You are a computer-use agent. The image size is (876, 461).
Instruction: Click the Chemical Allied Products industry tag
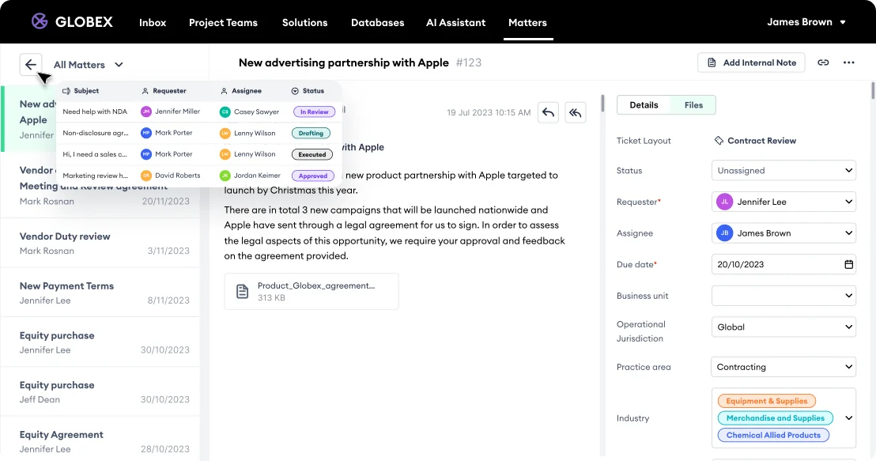point(773,435)
